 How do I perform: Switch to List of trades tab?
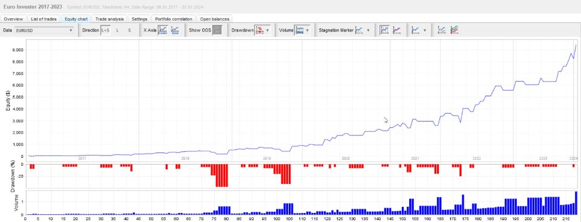[44, 19]
